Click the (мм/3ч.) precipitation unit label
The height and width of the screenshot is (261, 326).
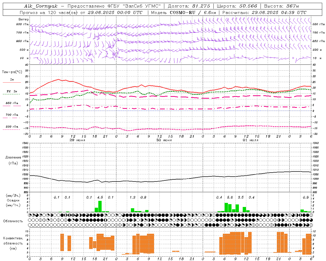[13, 195]
